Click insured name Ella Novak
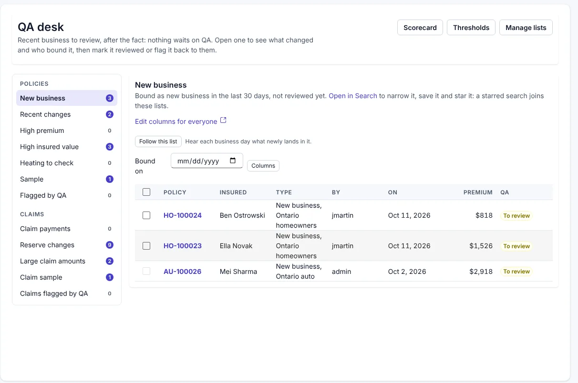This screenshot has height=383, width=578. tap(236, 246)
